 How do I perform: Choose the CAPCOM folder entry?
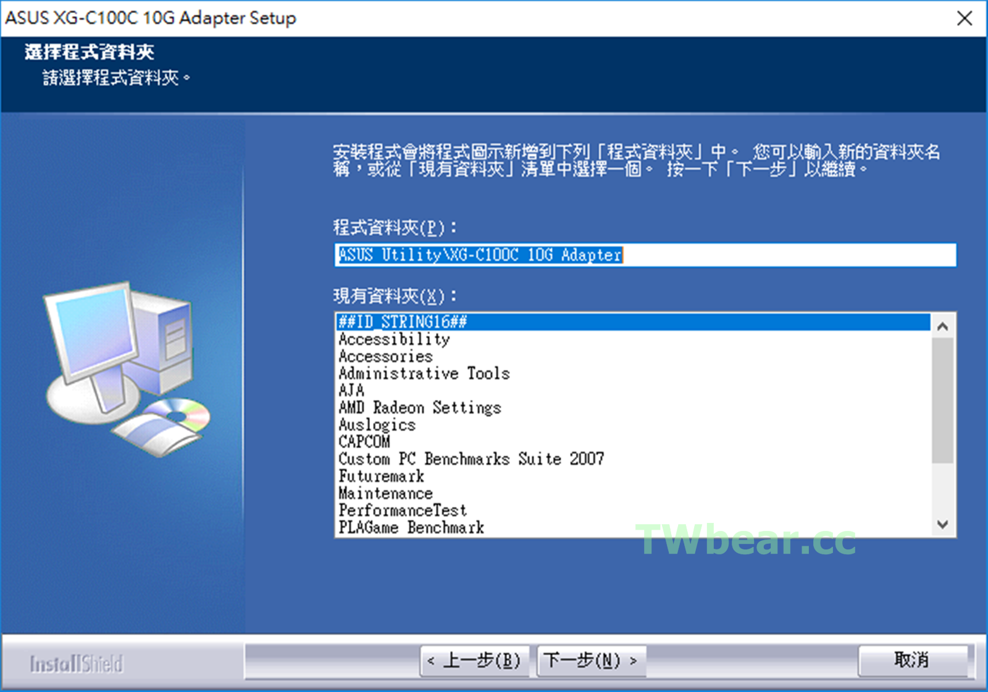tap(633, 441)
